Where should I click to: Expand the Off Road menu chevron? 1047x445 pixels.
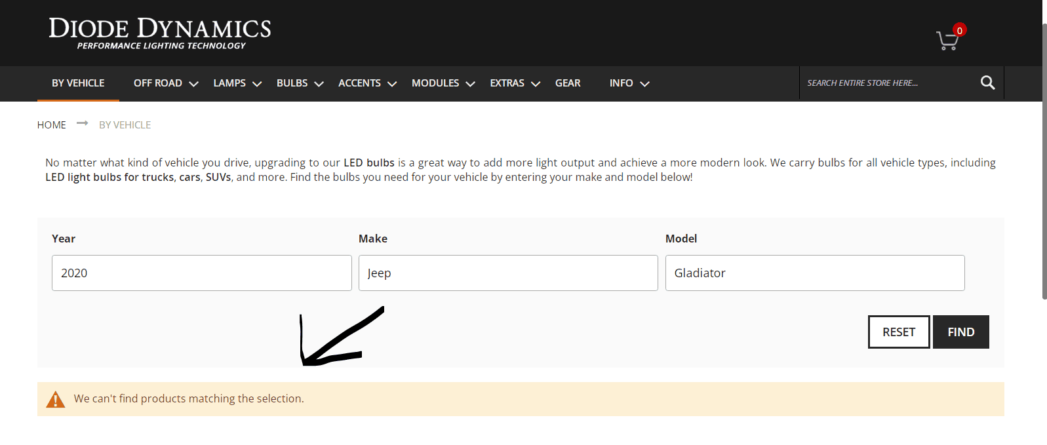(x=193, y=84)
